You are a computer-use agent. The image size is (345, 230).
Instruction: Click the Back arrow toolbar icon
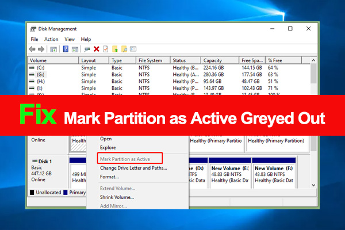32,49
